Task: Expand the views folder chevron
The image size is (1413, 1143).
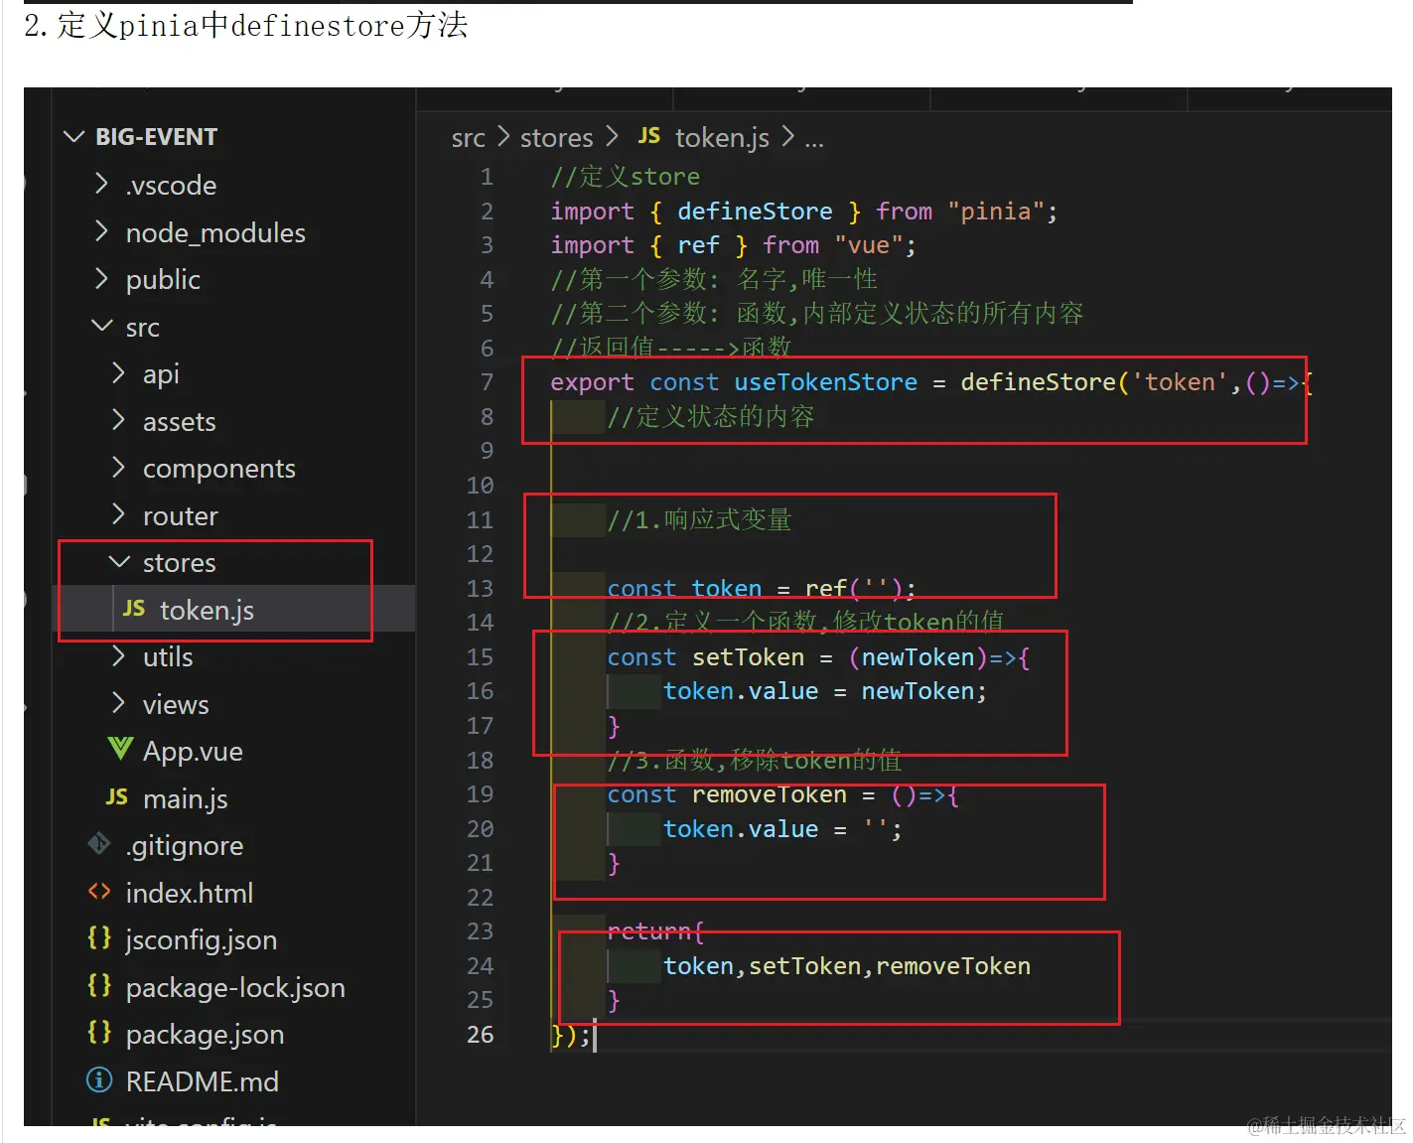Action: click(x=118, y=704)
